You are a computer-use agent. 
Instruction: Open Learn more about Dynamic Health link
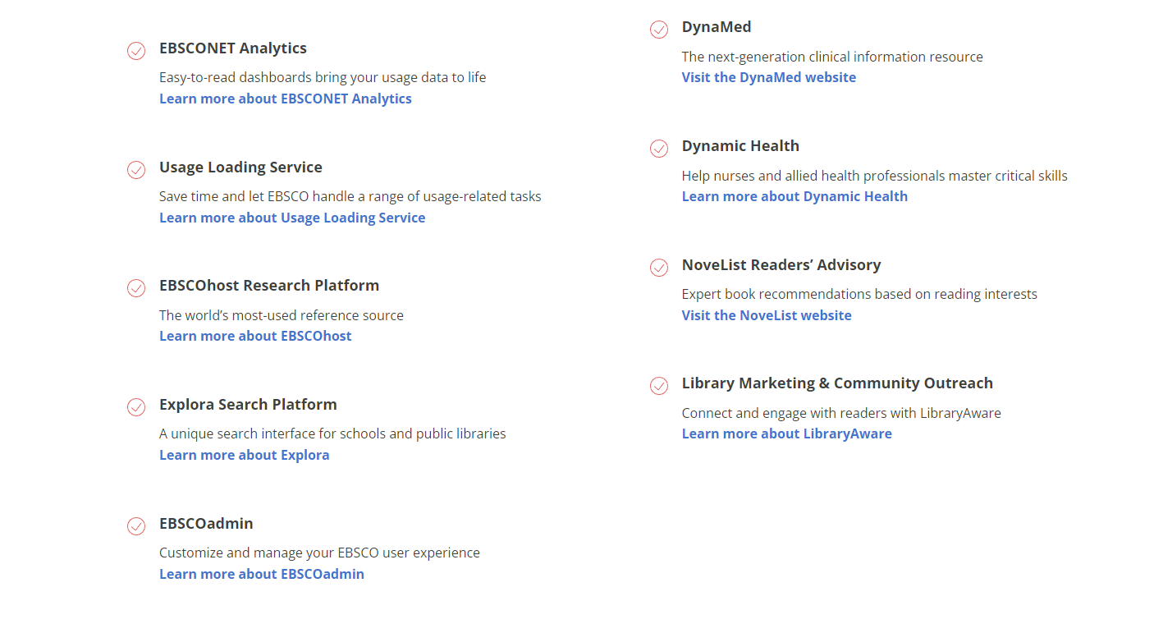pos(795,196)
